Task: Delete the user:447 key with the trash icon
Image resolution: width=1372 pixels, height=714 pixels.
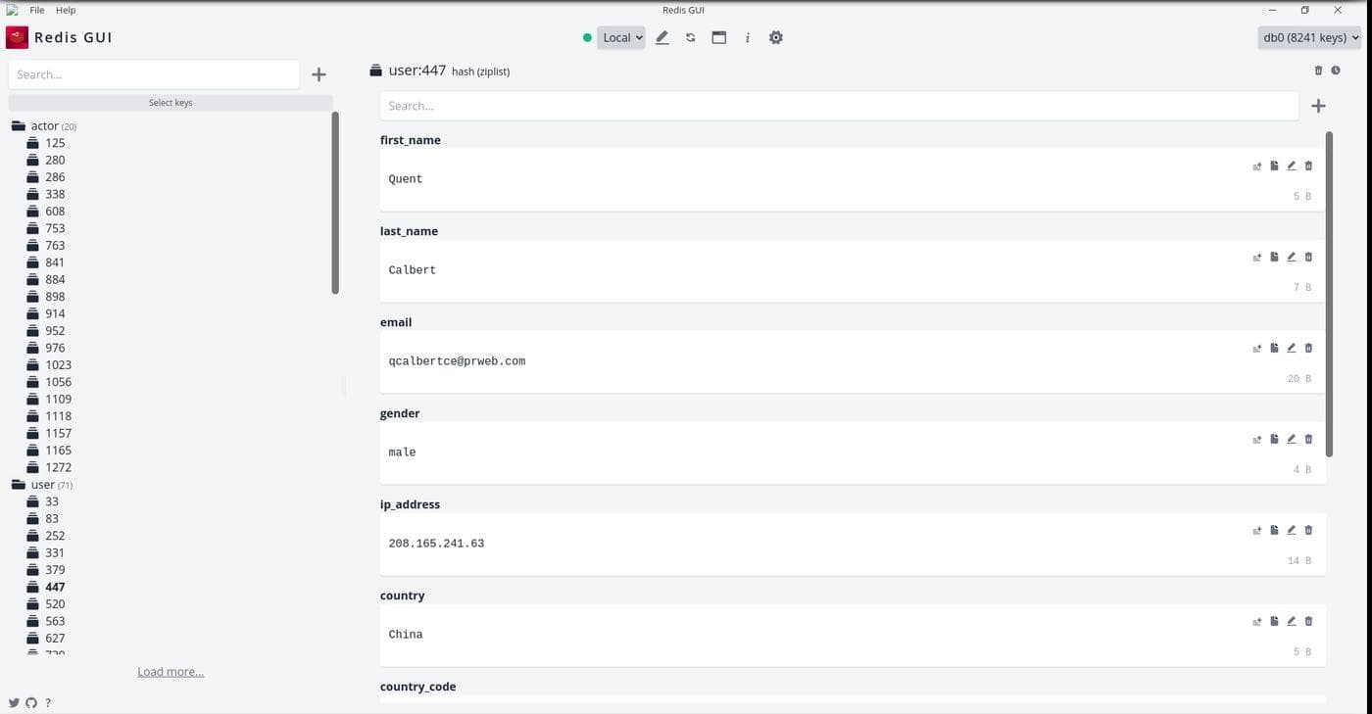Action: pyautogui.click(x=1318, y=71)
